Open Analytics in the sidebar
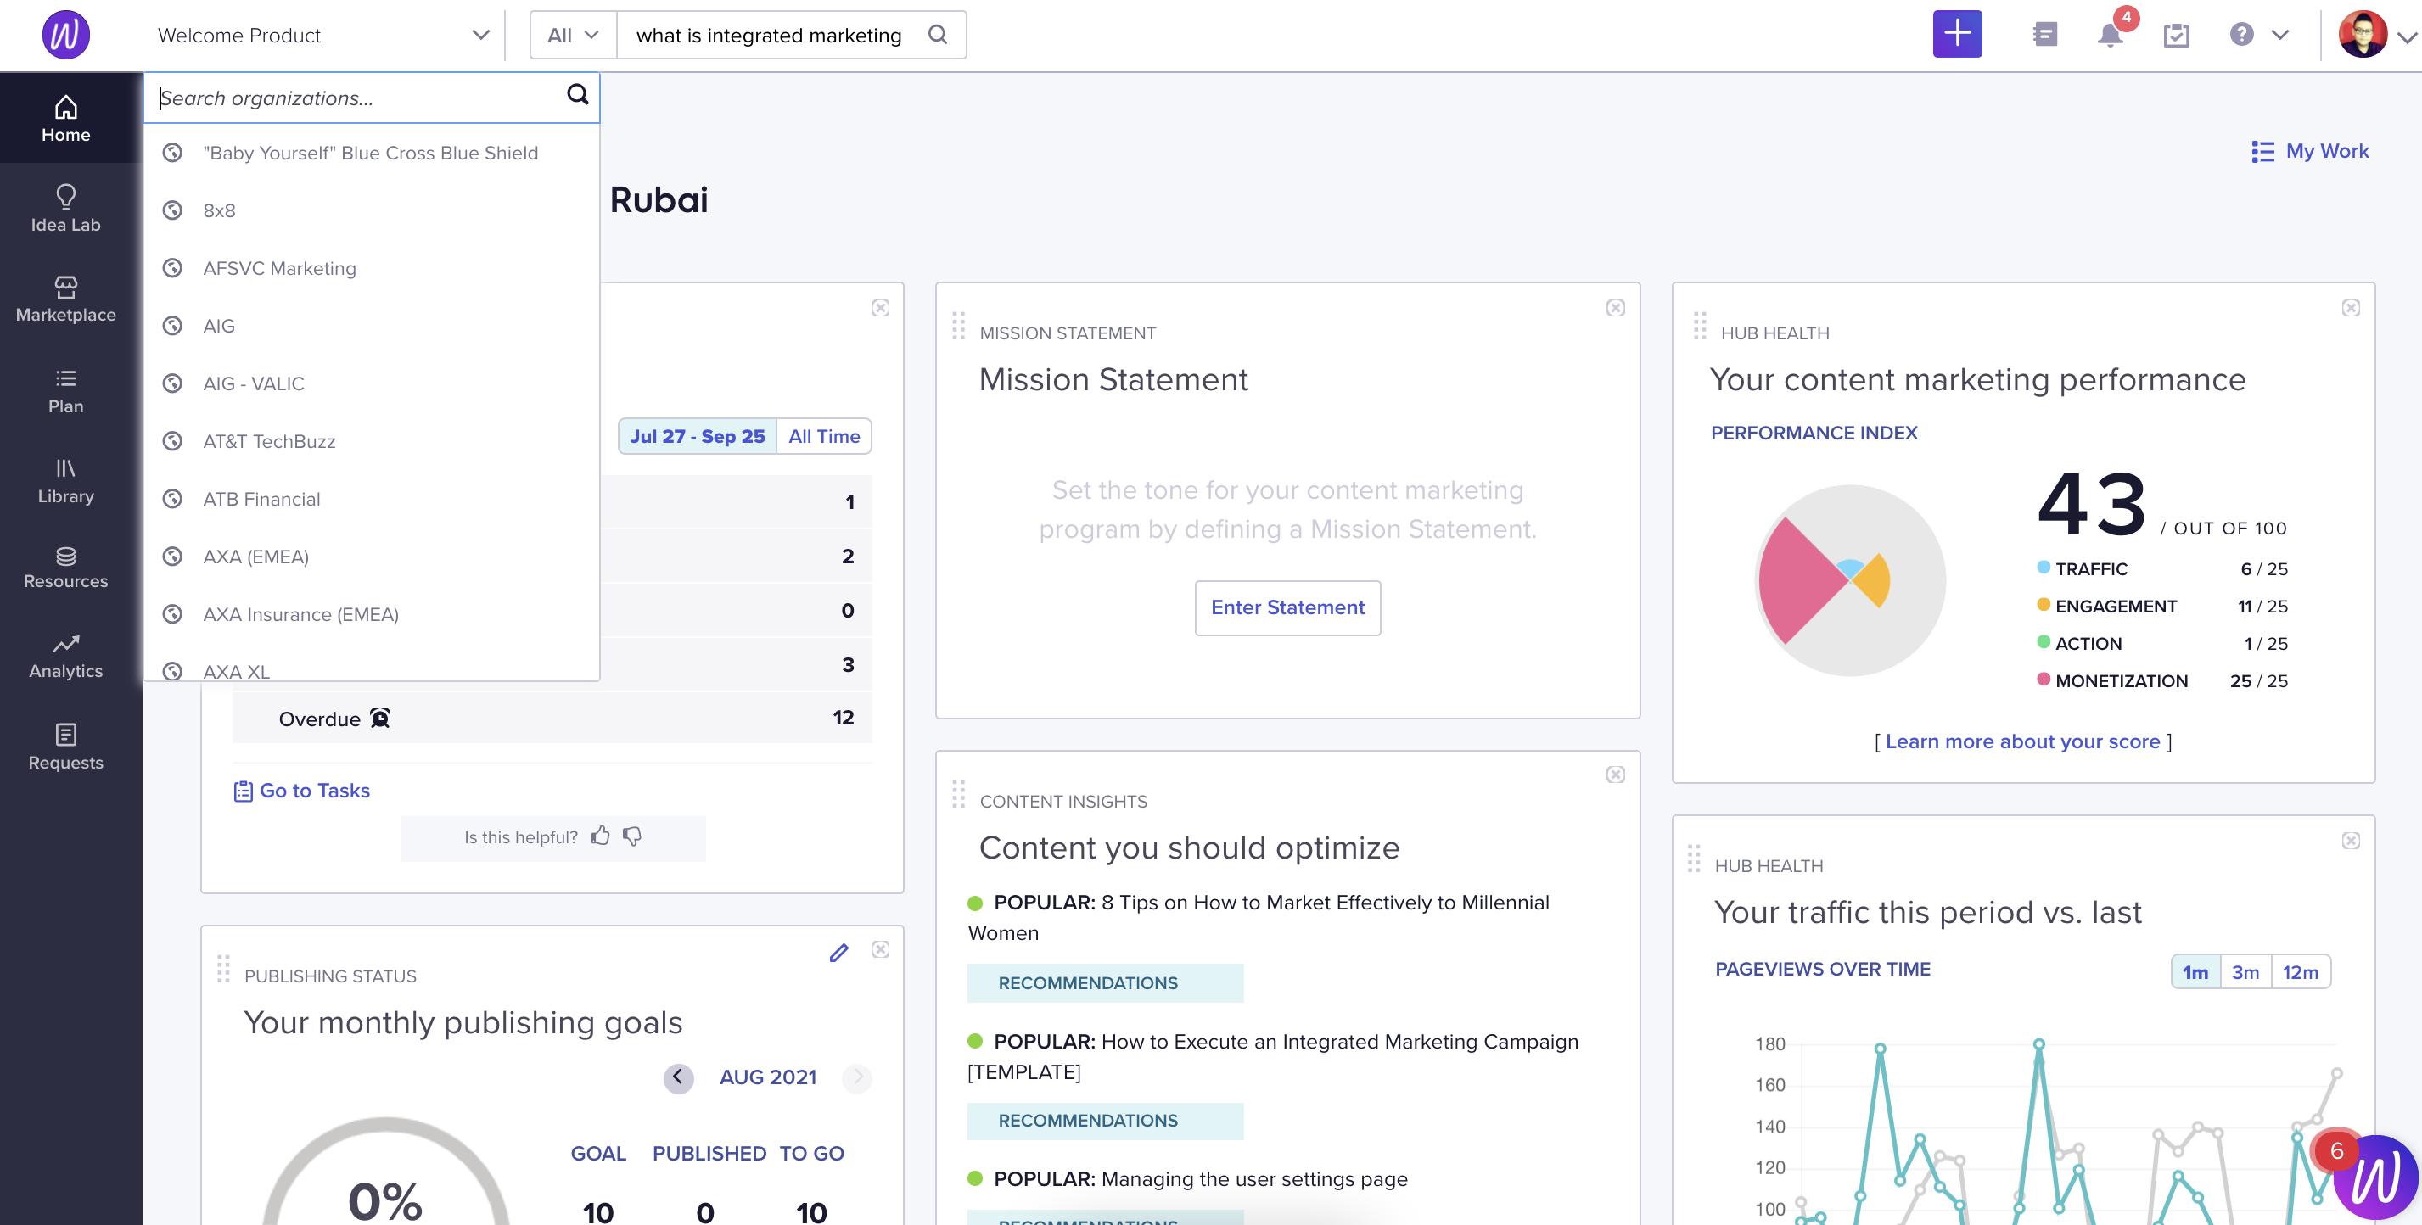 point(66,657)
